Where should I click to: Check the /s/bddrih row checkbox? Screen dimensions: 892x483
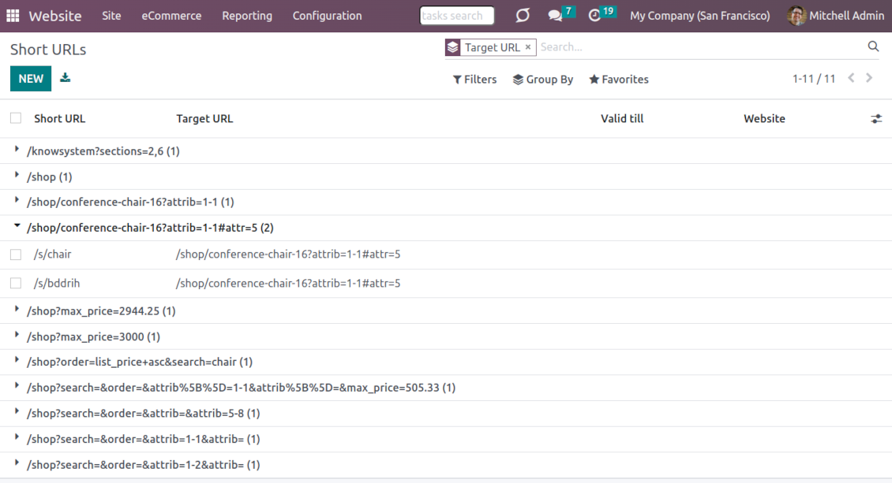coord(16,283)
